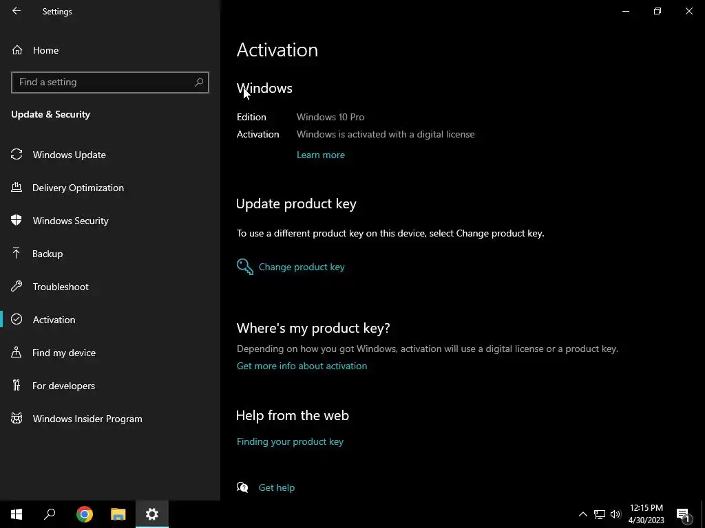Minimize the Settings window
This screenshot has height=528, width=705.
pyautogui.click(x=625, y=11)
